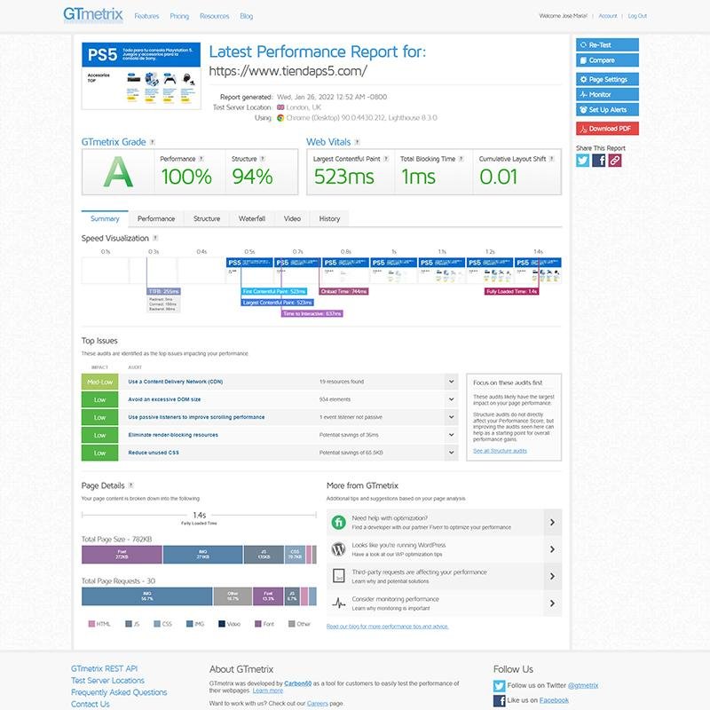Download the report as PDF
The image size is (710, 710).
pyautogui.click(x=607, y=129)
